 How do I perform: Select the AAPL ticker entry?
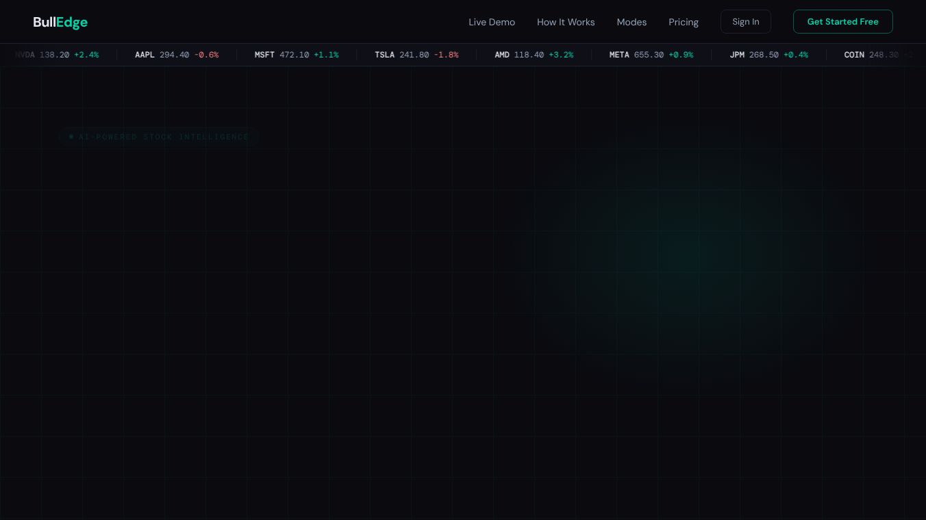pos(177,55)
